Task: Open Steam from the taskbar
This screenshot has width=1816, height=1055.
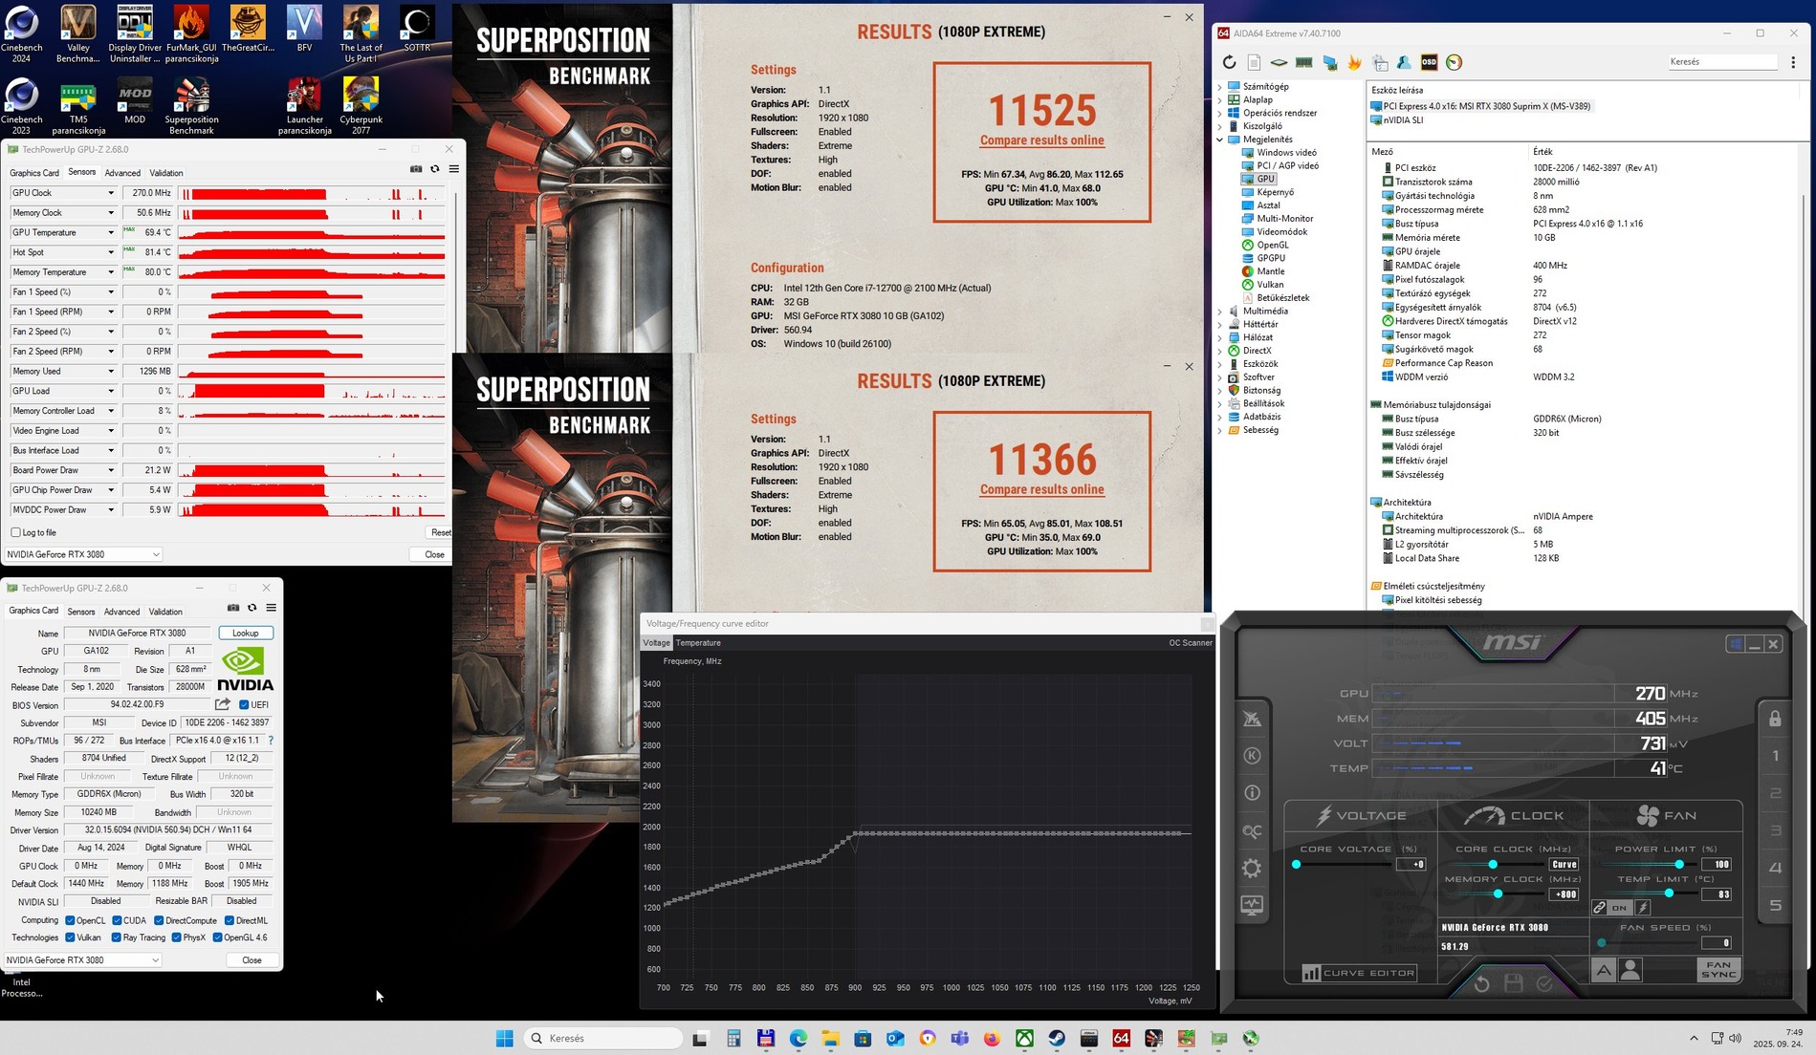Action: coord(1057,1039)
